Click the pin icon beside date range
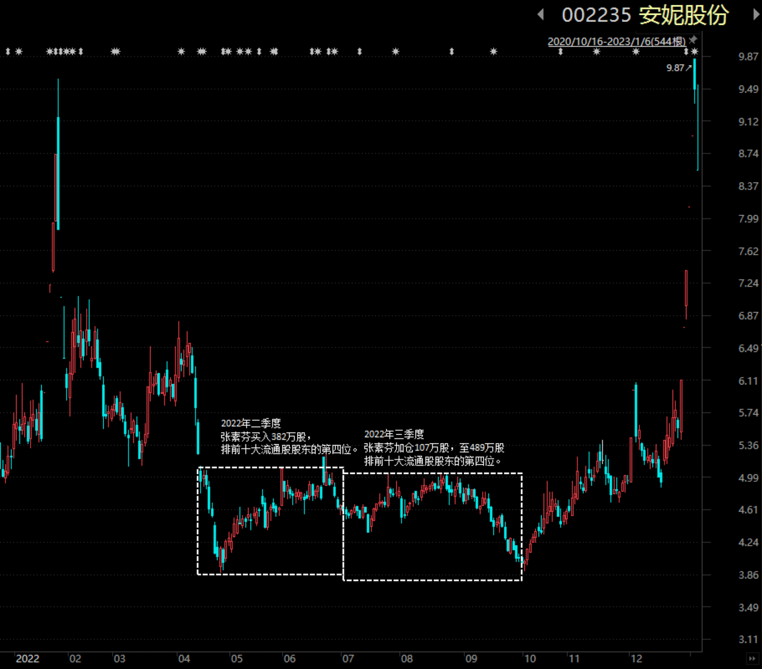 point(693,40)
